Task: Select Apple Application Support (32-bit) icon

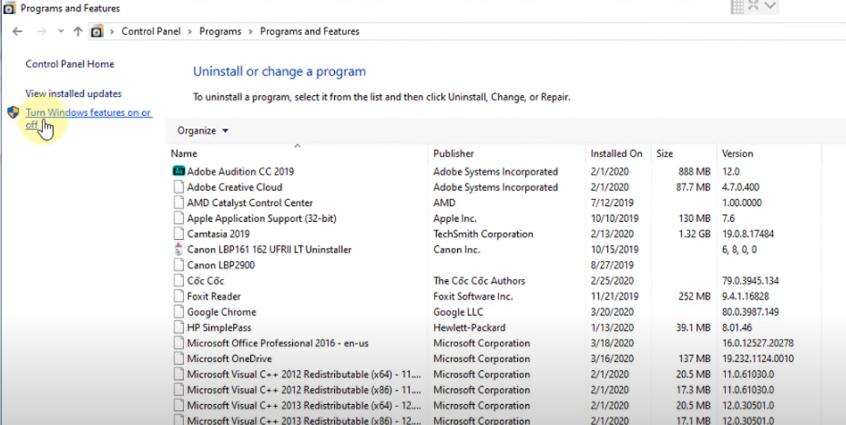Action: (179, 218)
